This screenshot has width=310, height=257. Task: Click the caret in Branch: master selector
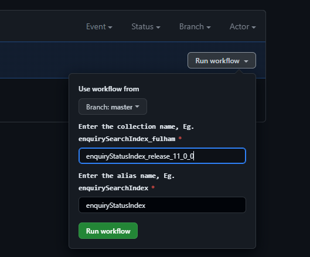137,107
